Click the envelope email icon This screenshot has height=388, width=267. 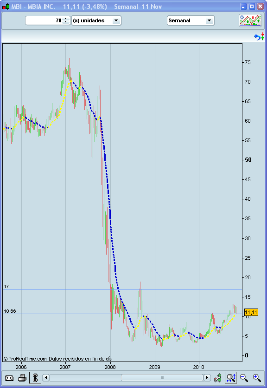(x=9, y=378)
